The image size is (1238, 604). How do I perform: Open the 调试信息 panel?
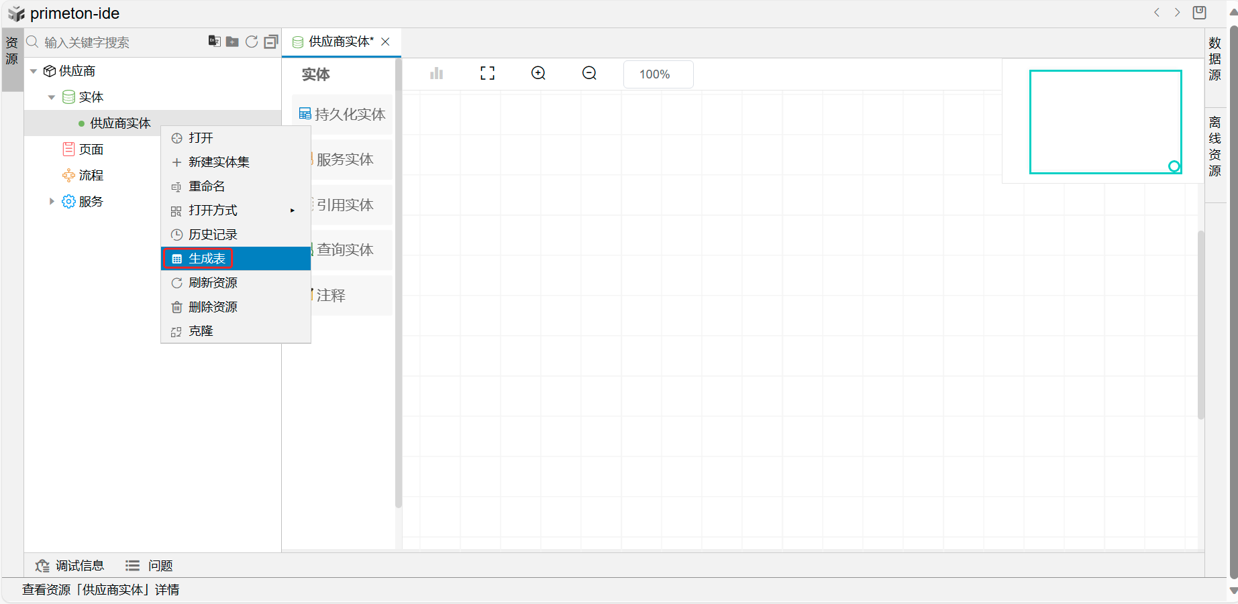coord(70,566)
